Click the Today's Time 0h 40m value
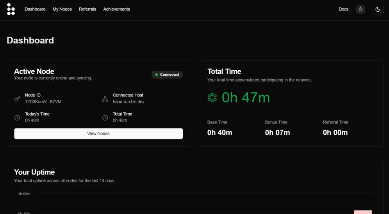389x214 pixels. click(32, 120)
